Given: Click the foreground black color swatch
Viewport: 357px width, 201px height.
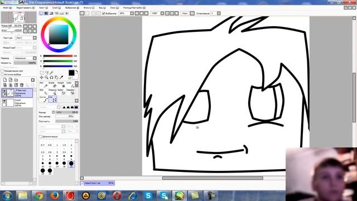Looking at the screenshot, I should 71,73.
